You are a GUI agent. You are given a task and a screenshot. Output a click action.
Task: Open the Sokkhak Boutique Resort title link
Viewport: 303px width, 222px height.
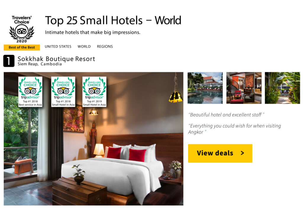[56, 59]
